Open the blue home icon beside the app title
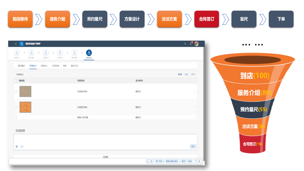This screenshot has height=171, width=304. 21,44
